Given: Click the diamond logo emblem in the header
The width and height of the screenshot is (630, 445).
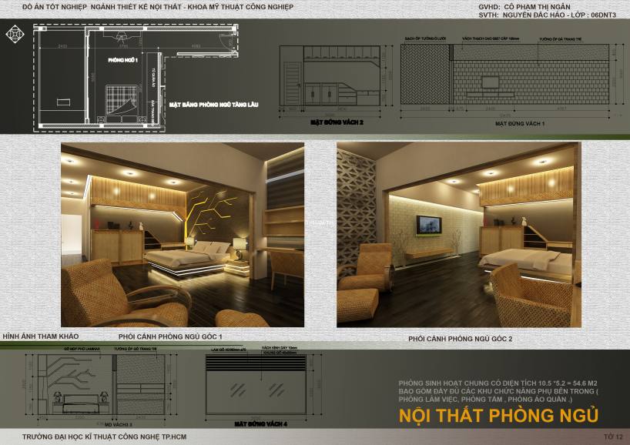Looking at the screenshot, I should pos(14,35).
